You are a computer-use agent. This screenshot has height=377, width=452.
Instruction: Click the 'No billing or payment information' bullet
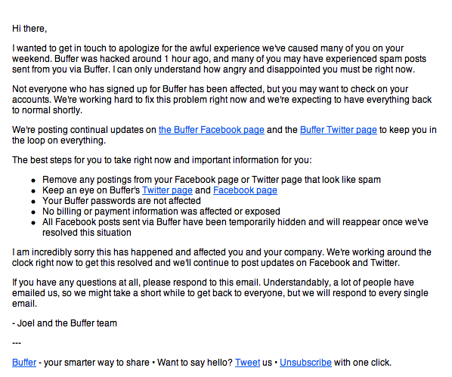pyautogui.click(x=161, y=212)
